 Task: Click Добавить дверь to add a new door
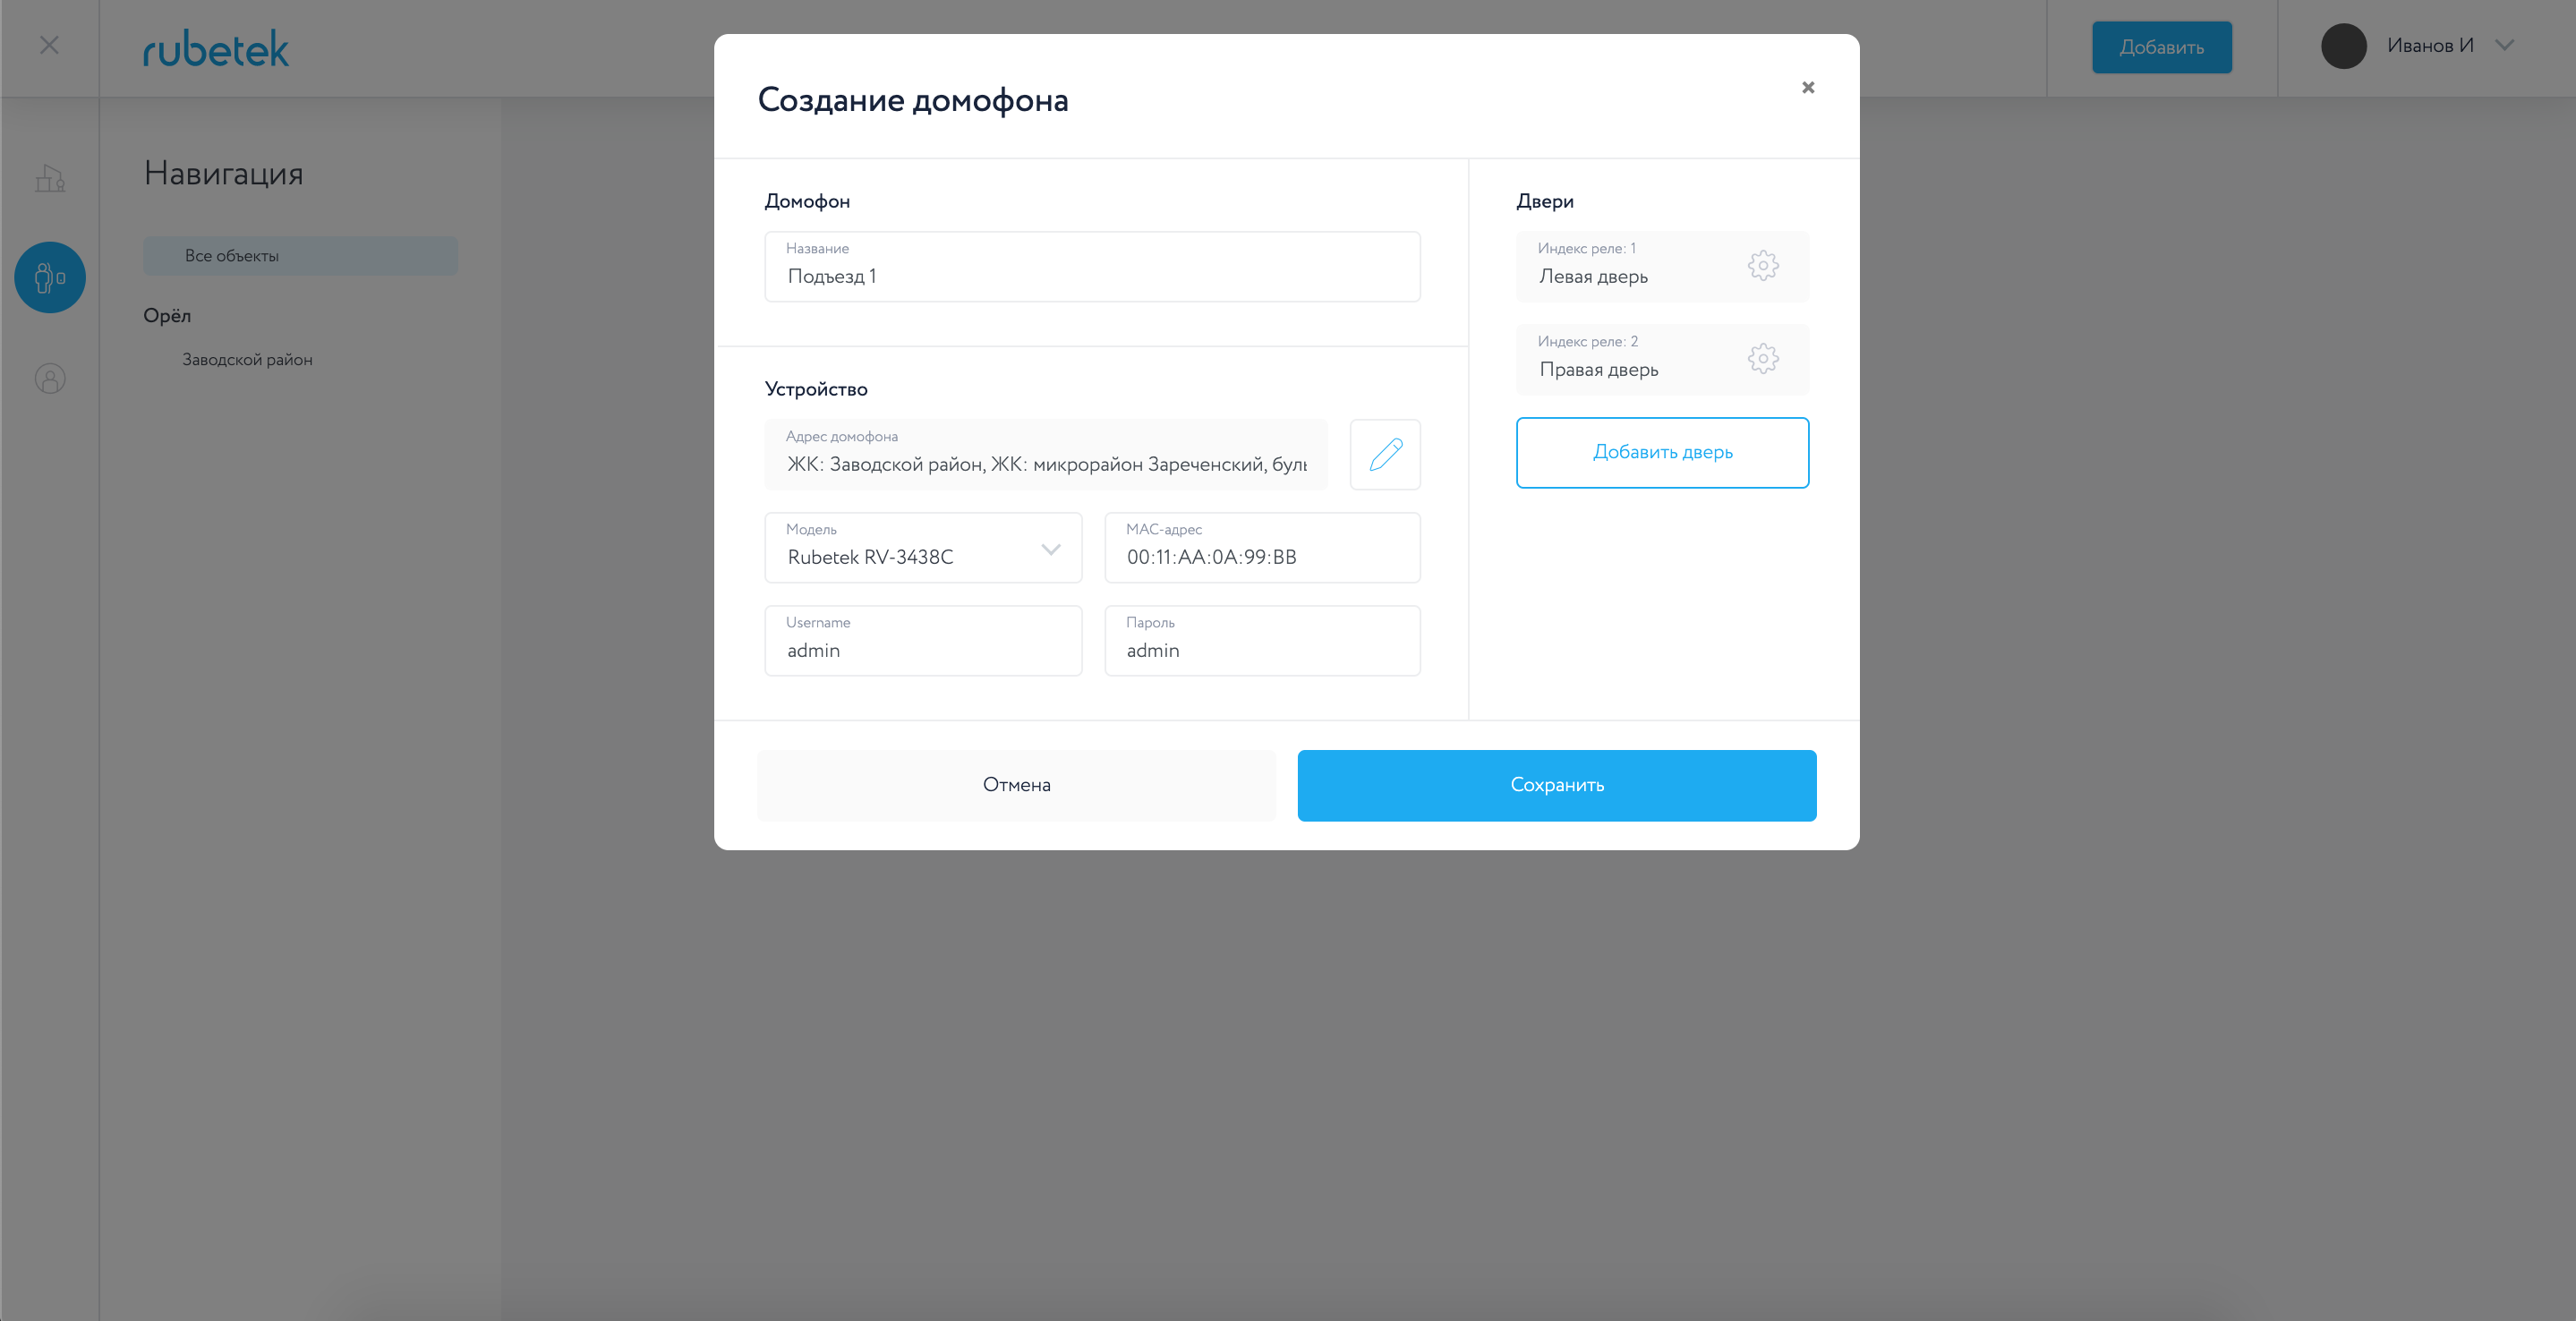(x=1663, y=452)
